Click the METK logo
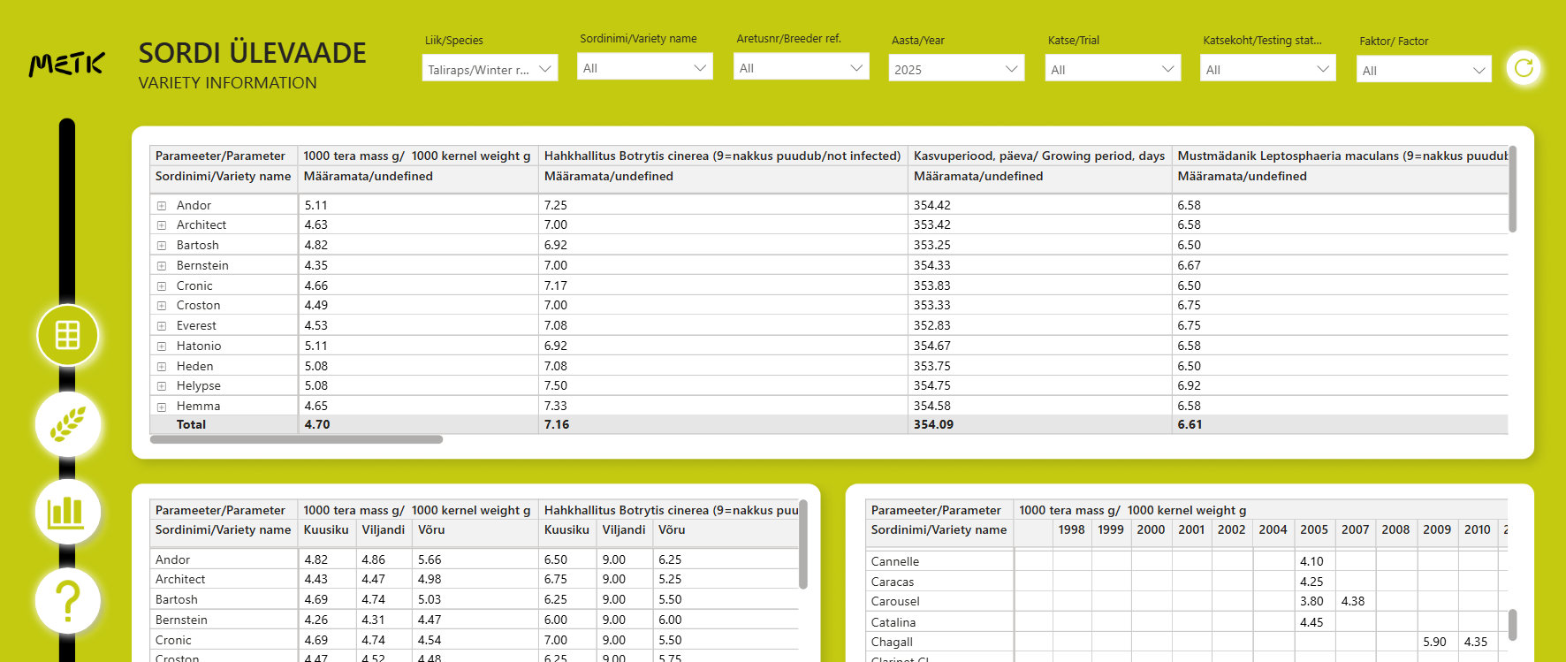Screen dimensions: 1566x662 tap(67, 64)
